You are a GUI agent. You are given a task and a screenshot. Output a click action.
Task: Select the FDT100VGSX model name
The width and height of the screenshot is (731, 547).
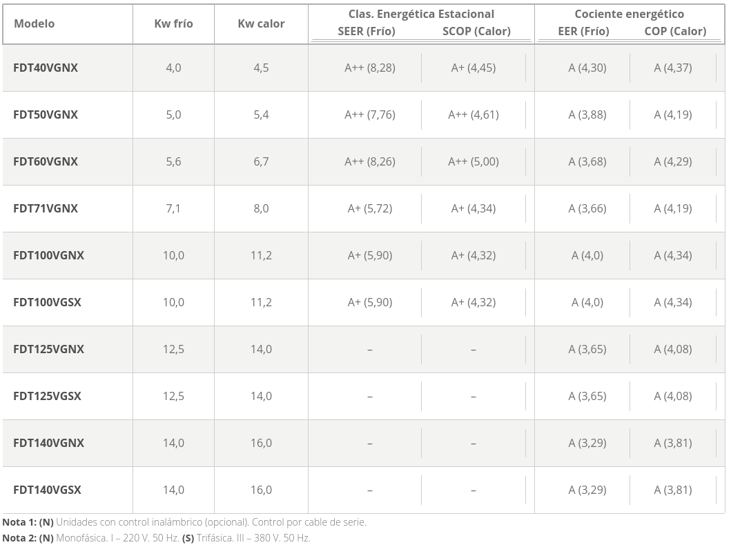click(47, 302)
